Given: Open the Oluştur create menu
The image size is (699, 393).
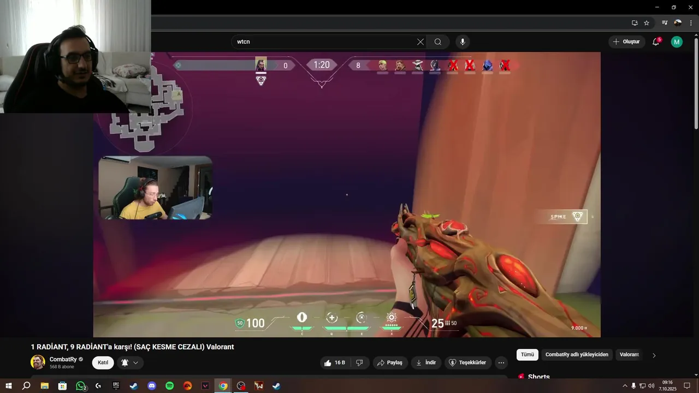Looking at the screenshot, I should pos(626,42).
